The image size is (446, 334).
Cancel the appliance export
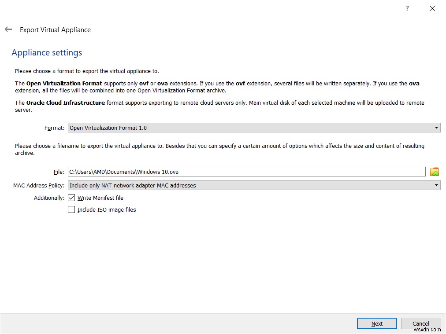pos(420,323)
